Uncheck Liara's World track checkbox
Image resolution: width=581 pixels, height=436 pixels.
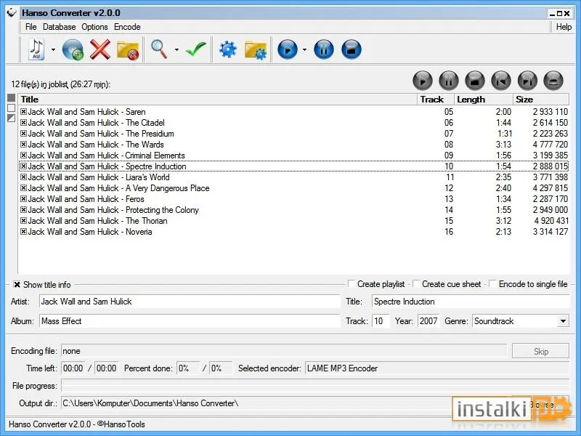[24, 177]
